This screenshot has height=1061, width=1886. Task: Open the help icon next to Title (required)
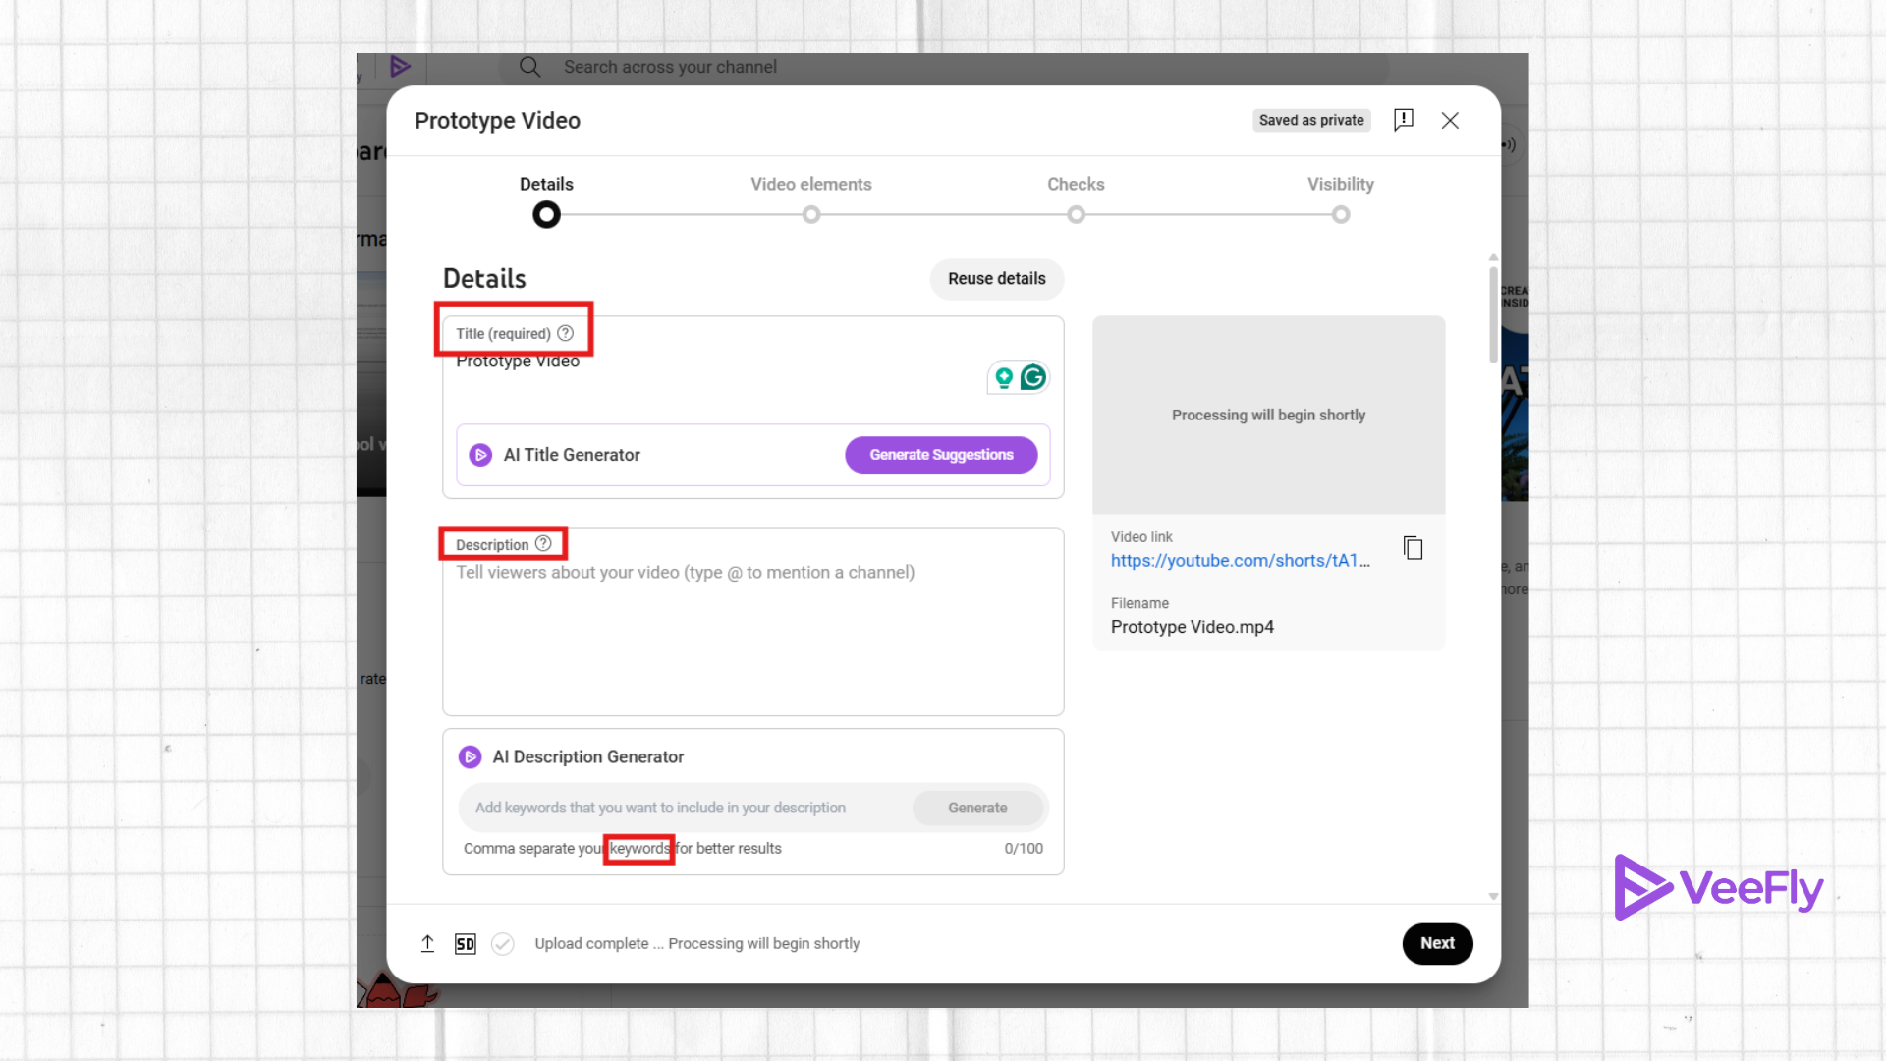tap(565, 333)
